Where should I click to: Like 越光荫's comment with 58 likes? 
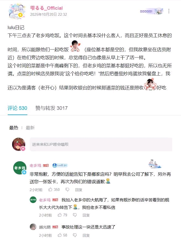60,235
